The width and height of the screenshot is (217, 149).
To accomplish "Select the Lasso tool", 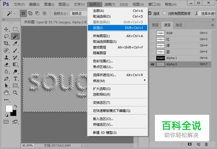I will (x=6, y=36).
